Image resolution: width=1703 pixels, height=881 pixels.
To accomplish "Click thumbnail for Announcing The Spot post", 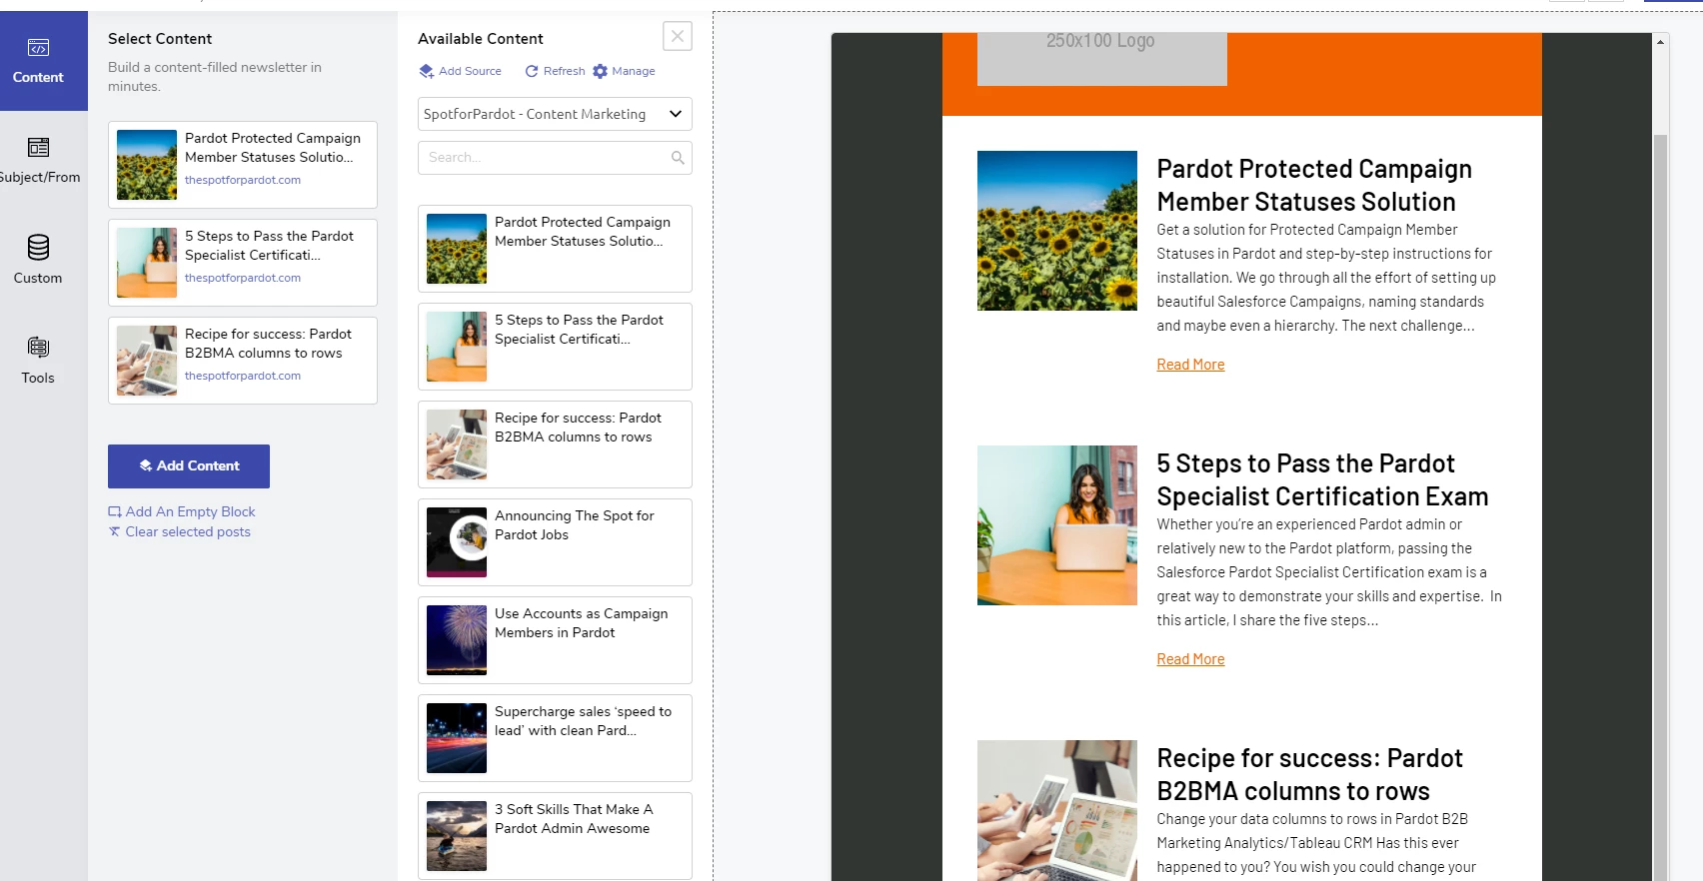I will coord(457,542).
